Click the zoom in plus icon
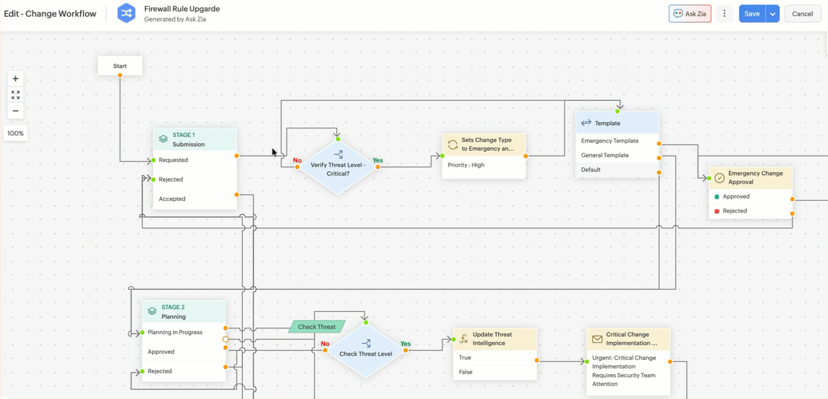The height and width of the screenshot is (399, 828). click(16, 79)
